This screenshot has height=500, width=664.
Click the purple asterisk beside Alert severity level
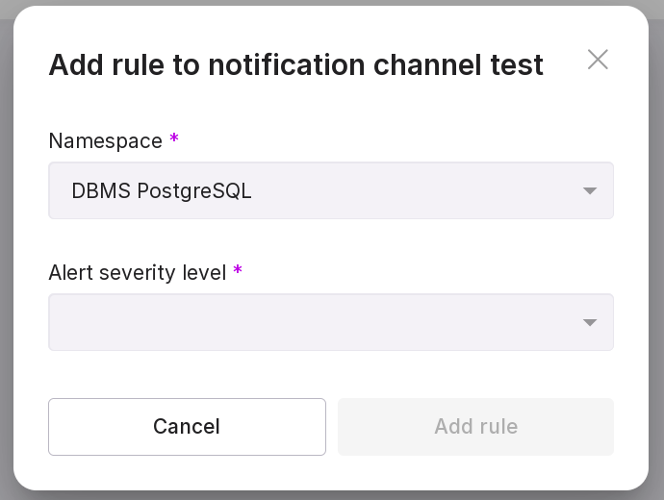pos(238,272)
